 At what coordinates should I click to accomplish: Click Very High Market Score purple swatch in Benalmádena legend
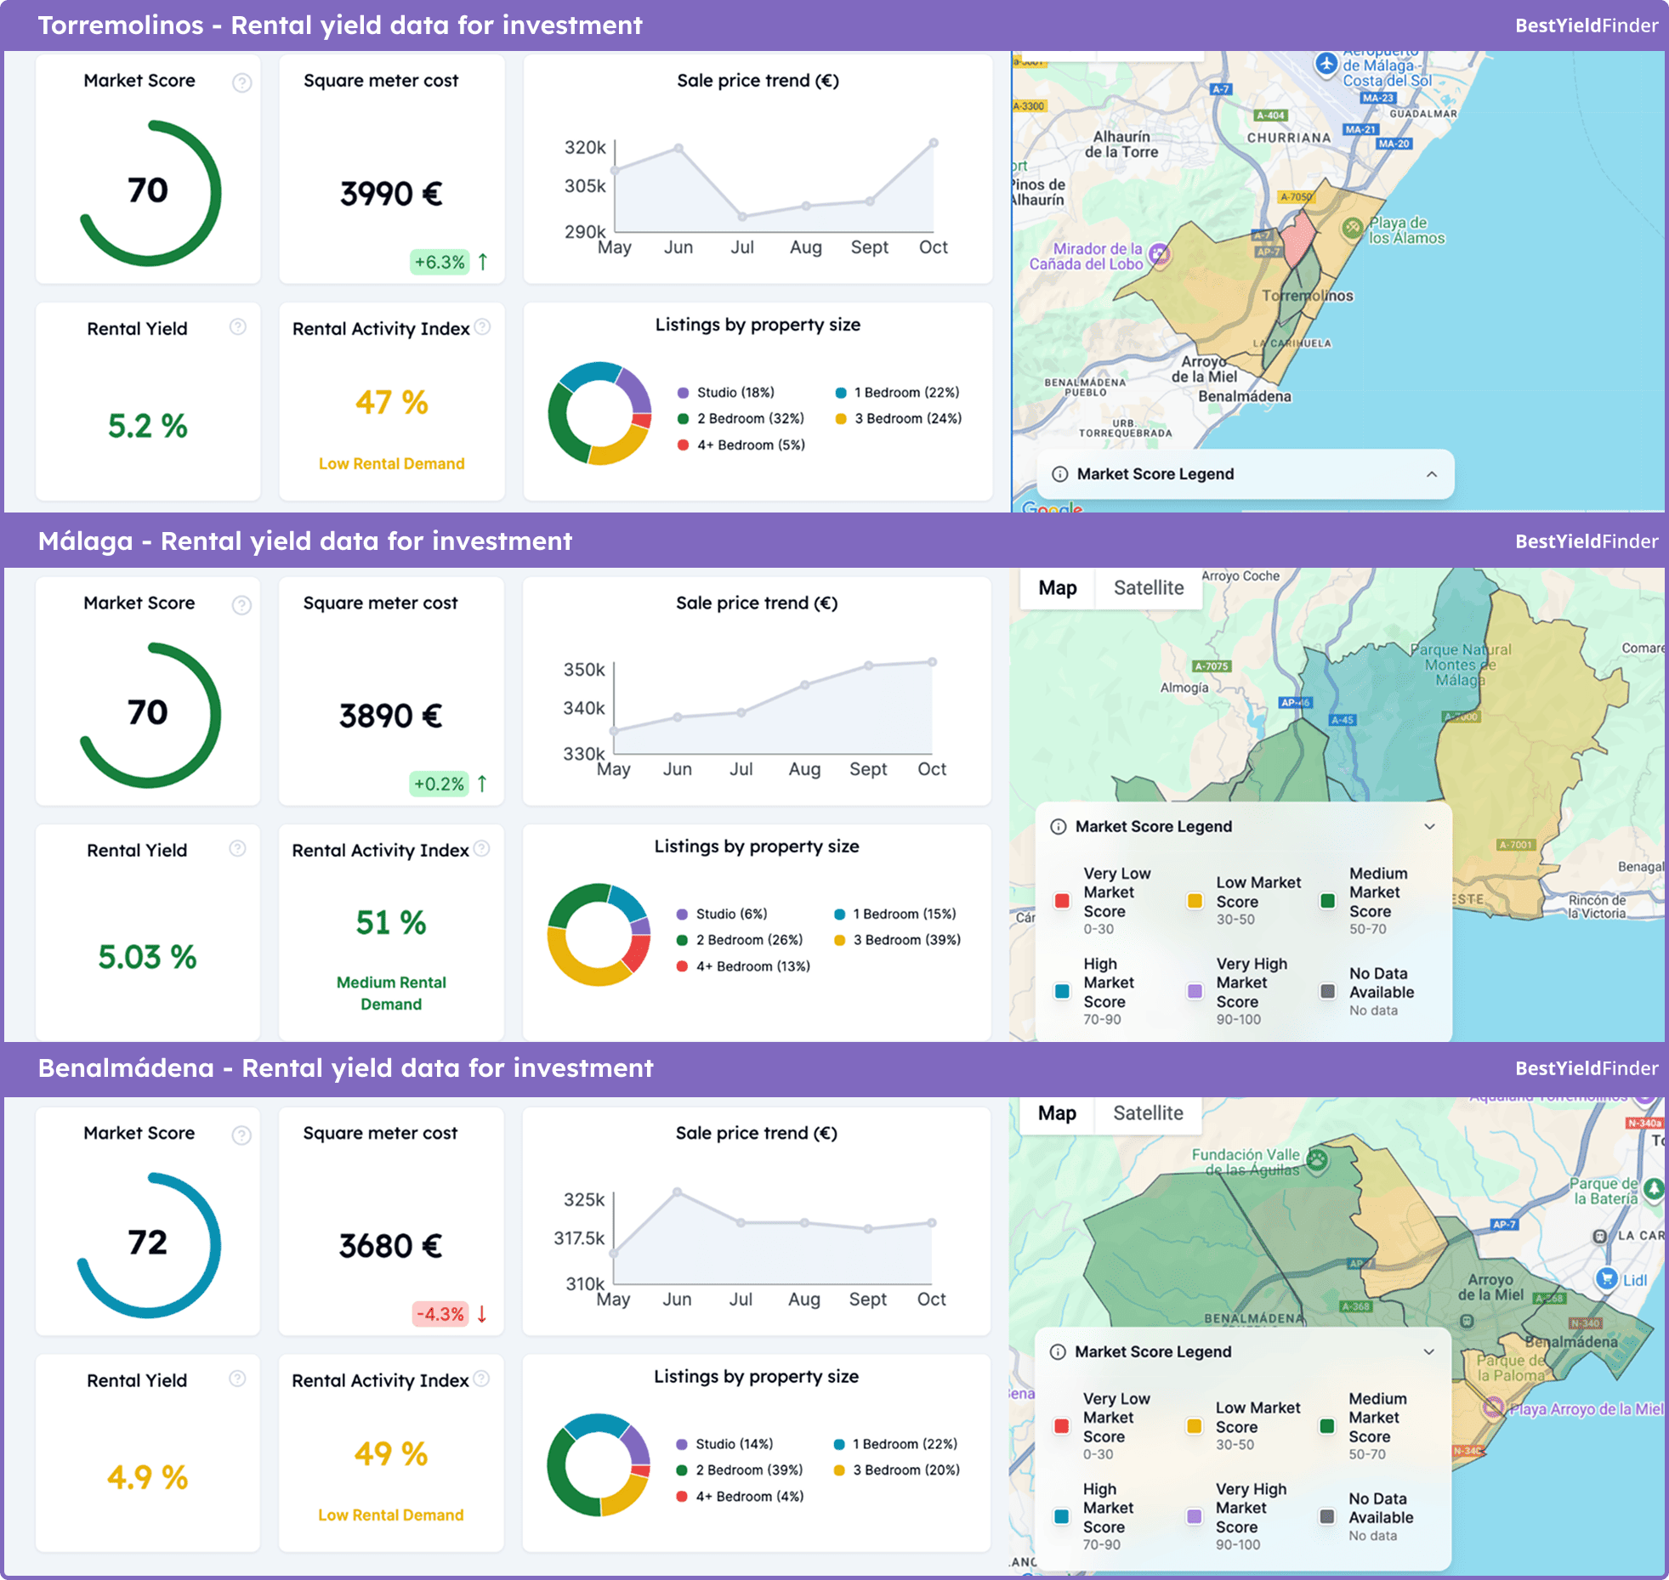click(1194, 1516)
